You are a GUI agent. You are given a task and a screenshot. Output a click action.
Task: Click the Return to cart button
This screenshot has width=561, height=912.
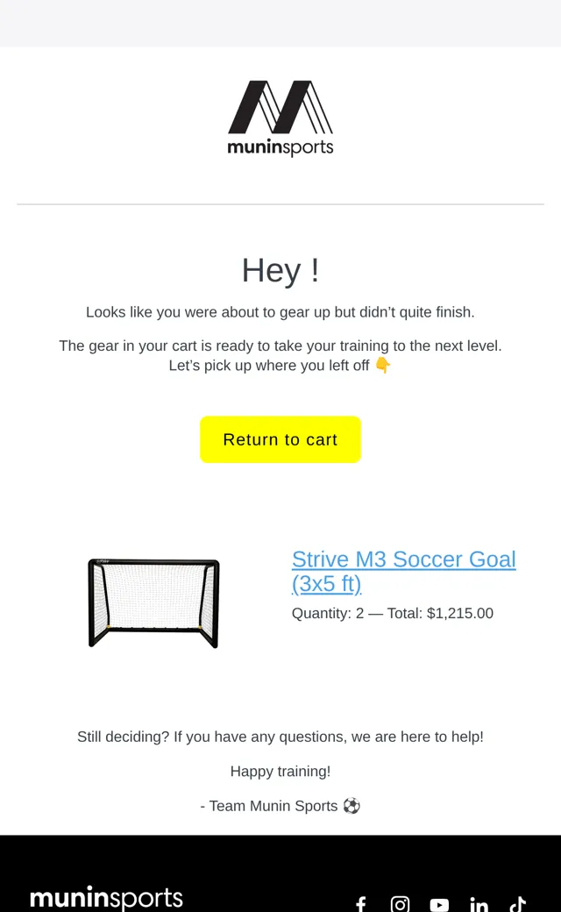280,439
